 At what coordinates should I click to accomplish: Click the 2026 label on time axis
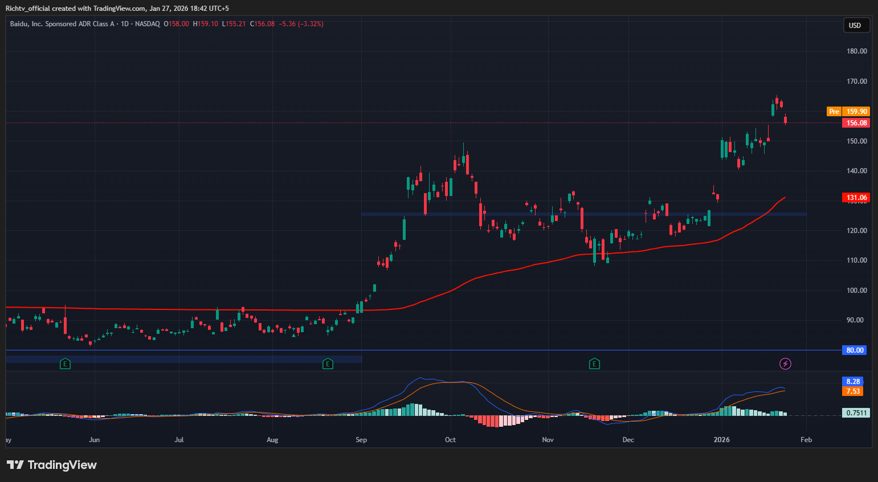[x=722, y=440]
